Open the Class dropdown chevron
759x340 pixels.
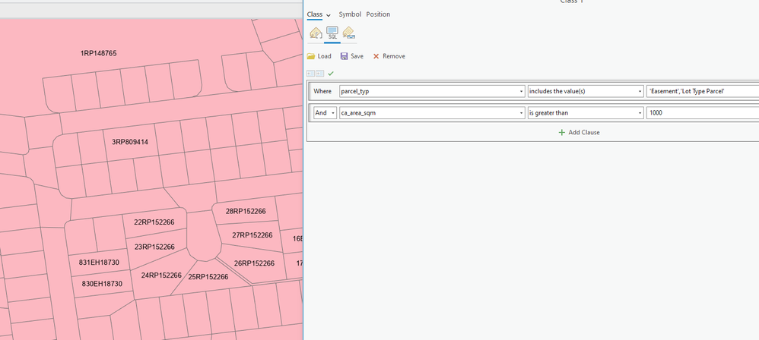[x=329, y=15]
